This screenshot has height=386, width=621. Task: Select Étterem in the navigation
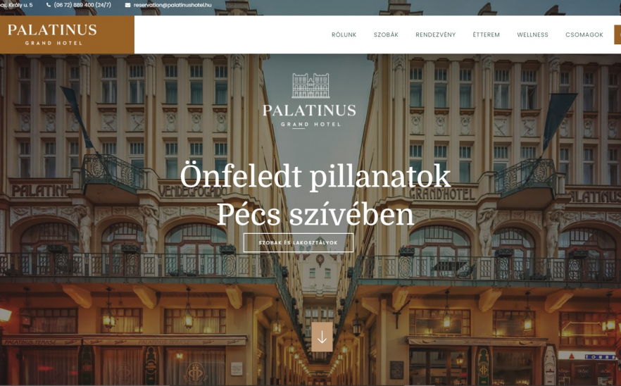(x=487, y=35)
